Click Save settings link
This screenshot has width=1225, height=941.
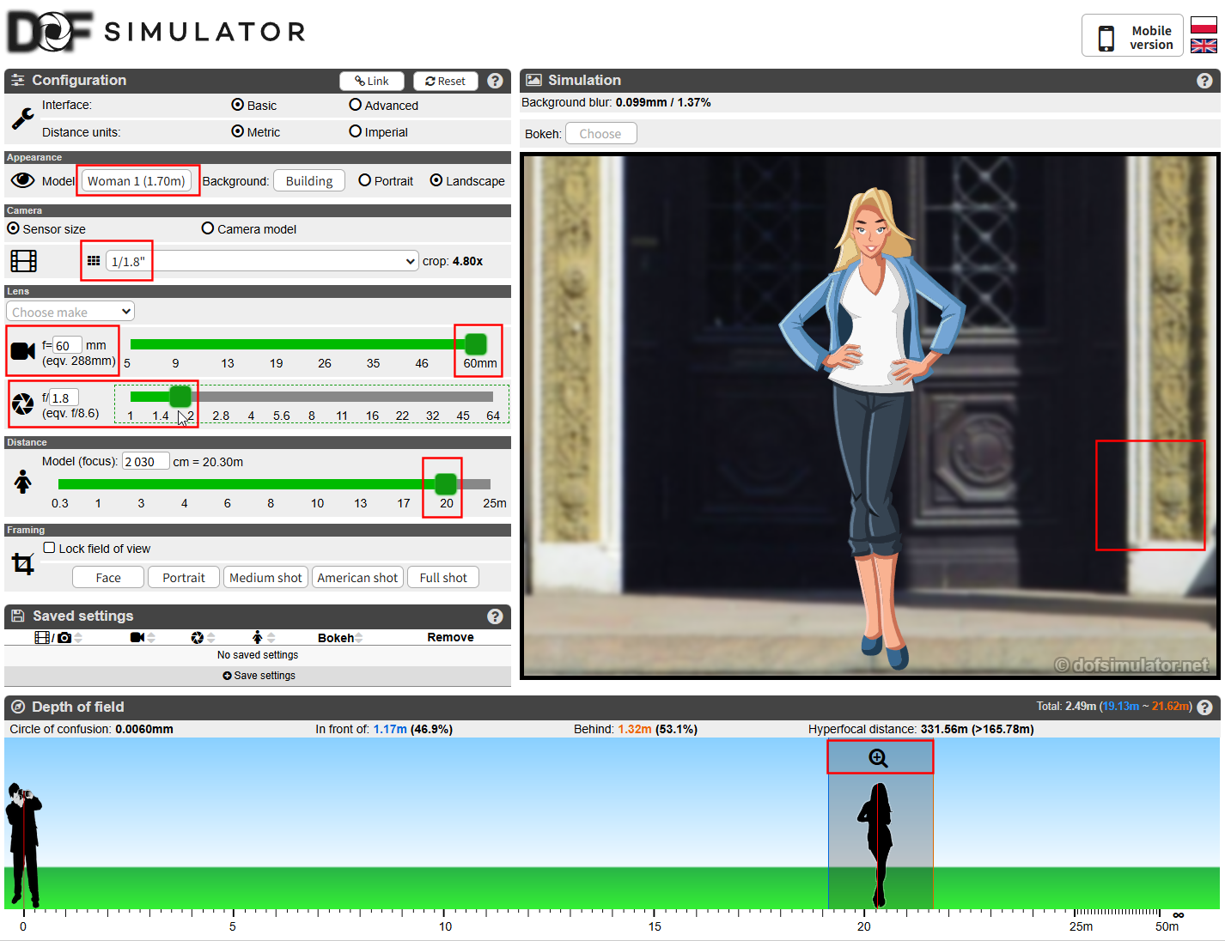point(259,676)
